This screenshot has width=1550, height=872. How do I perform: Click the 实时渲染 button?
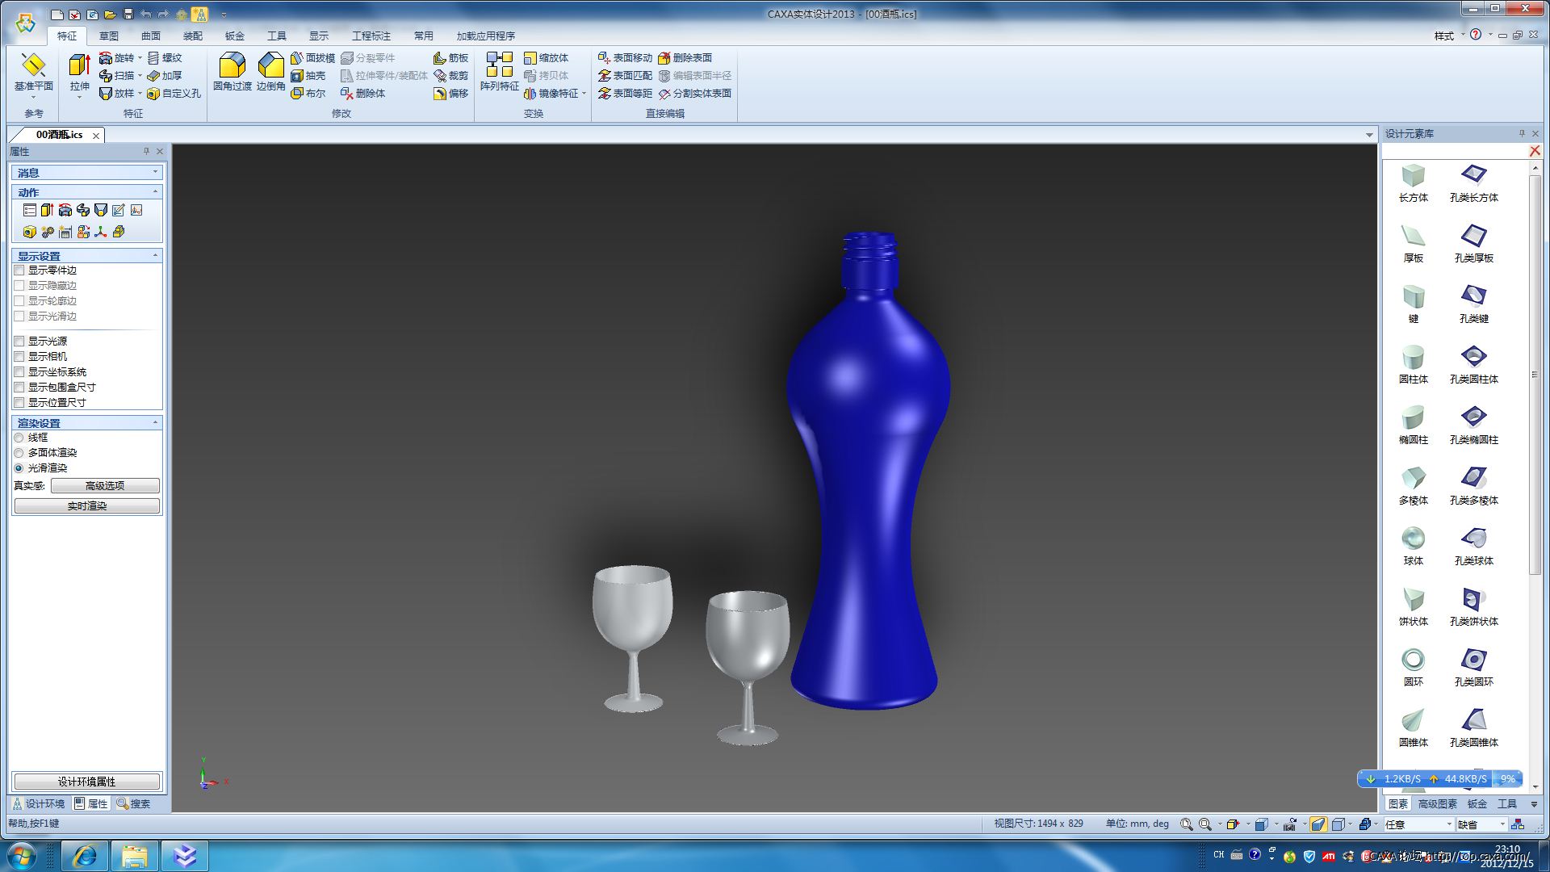tap(87, 506)
